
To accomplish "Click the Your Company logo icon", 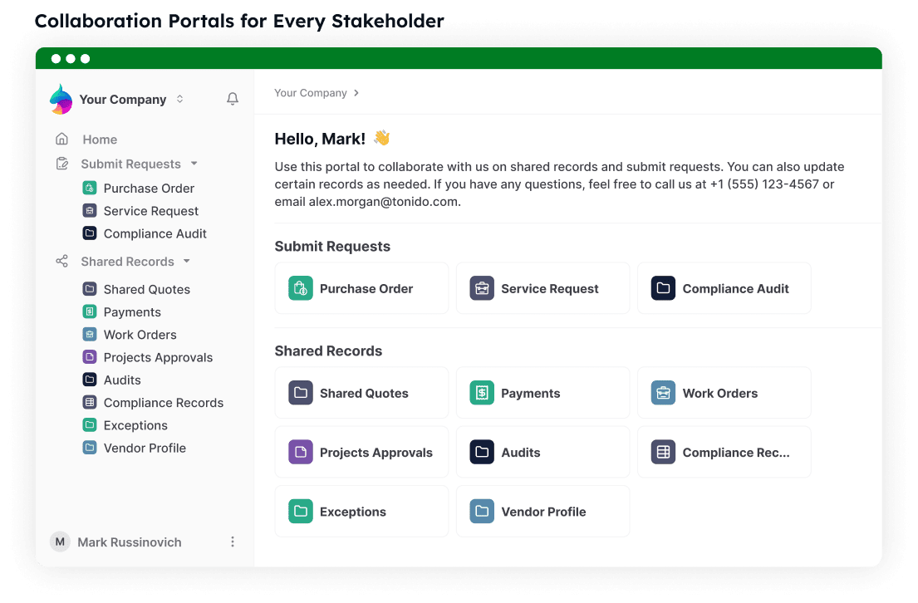I will tap(61, 100).
